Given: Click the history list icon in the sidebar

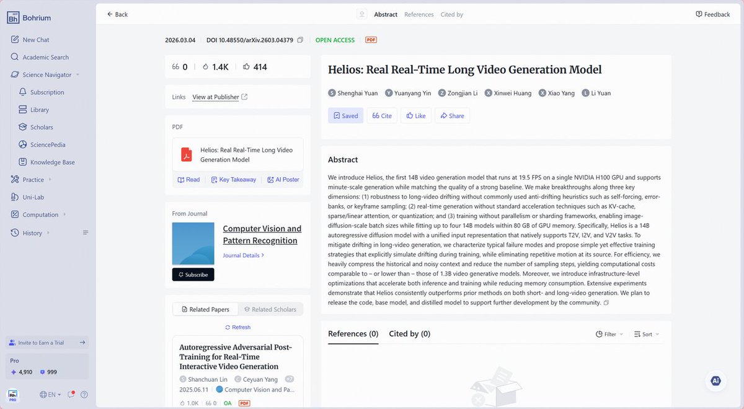Looking at the screenshot, I should [86, 233].
